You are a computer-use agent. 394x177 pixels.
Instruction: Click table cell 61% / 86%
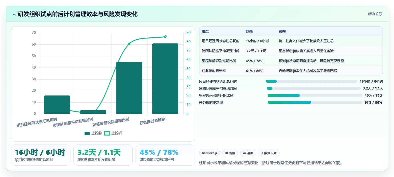pyautogui.click(x=254, y=71)
